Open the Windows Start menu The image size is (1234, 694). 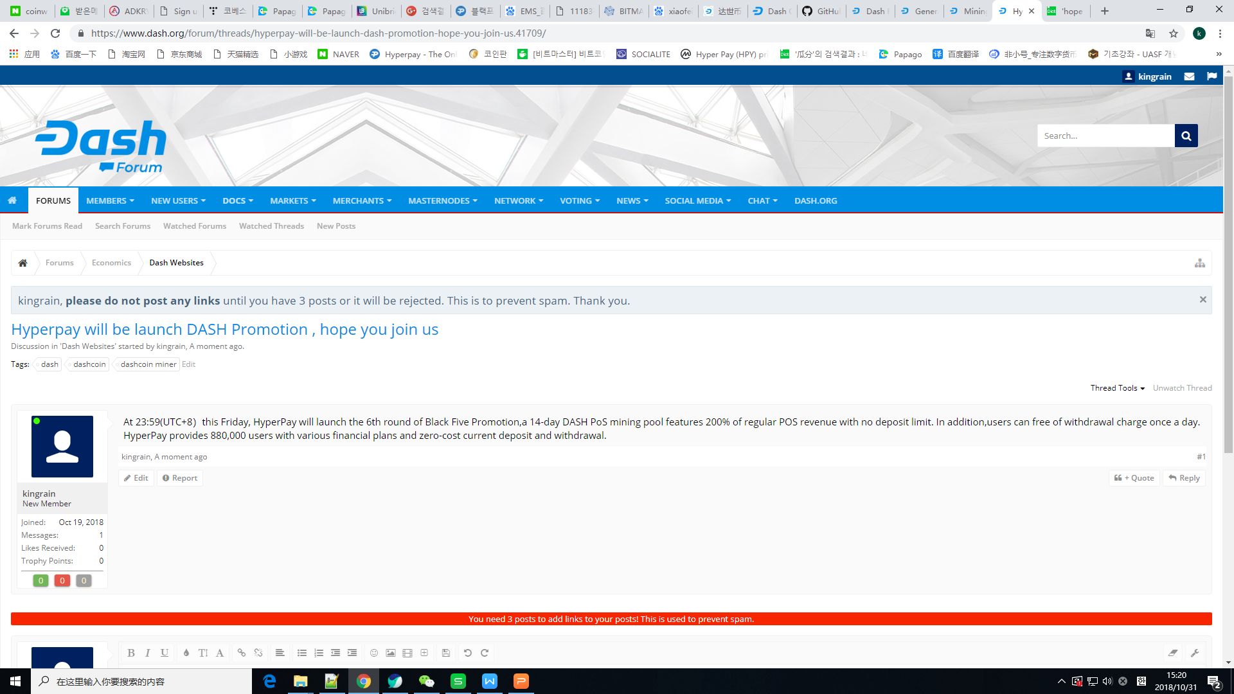tap(15, 681)
